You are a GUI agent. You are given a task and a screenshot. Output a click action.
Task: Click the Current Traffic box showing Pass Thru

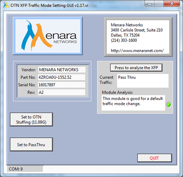[x=143, y=81]
